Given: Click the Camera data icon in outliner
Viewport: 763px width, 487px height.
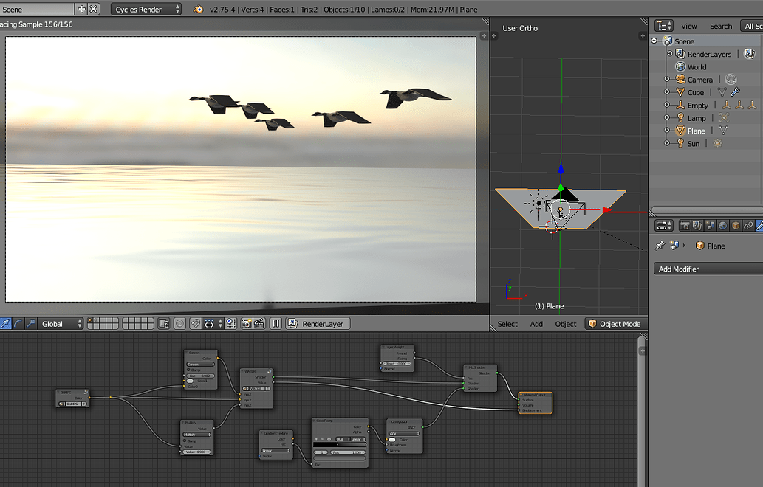Looking at the screenshot, I should pyautogui.click(x=731, y=79).
